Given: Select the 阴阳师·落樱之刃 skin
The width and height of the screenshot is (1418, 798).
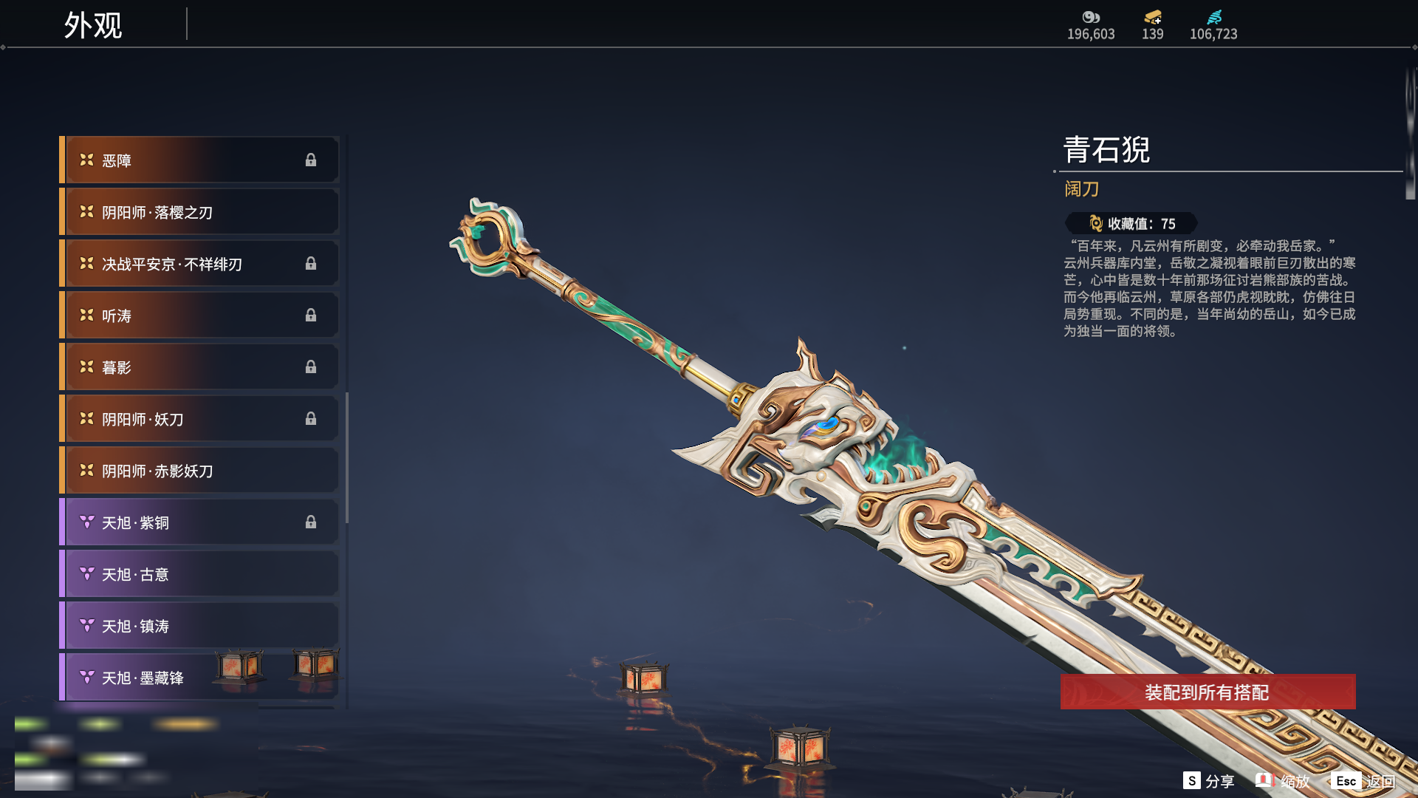Looking at the screenshot, I should pyautogui.click(x=199, y=212).
